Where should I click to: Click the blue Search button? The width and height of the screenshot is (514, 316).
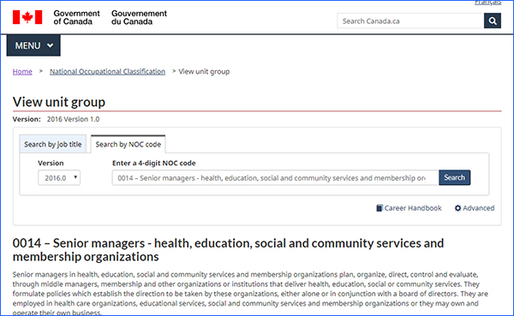454,177
